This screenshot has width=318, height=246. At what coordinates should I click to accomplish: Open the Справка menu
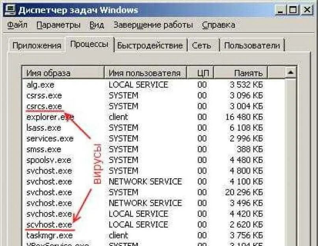pyautogui.click(x=218, y=25)
